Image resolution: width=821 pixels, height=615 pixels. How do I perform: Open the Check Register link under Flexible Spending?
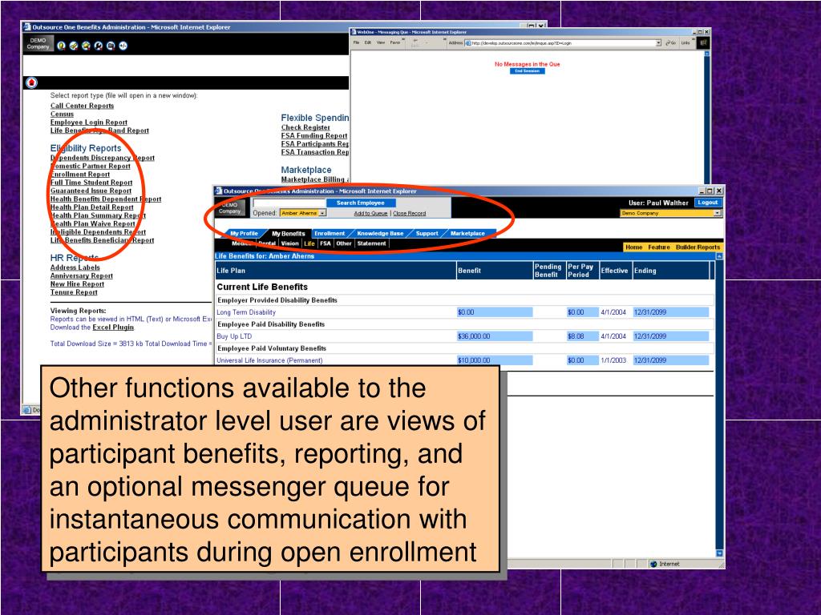point(305,127)
